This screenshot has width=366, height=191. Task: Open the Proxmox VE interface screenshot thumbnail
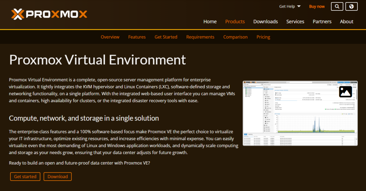tap(300, 113)
